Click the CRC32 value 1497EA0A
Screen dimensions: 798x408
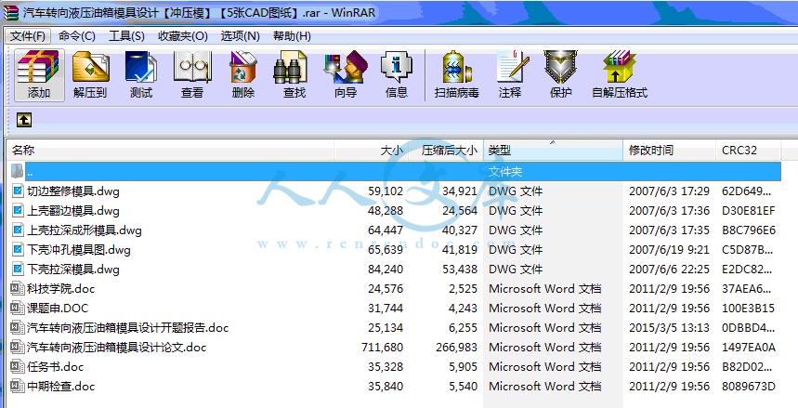click(x=749, y=348)
